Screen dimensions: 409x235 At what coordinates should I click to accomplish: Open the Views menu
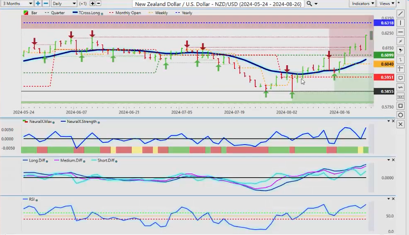click(386, 4)
